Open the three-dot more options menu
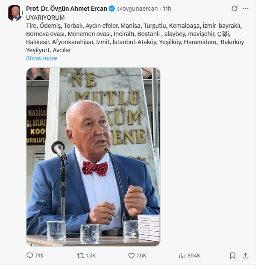The height and width of the screenshot is (269, 264). (x=246, y=9)
